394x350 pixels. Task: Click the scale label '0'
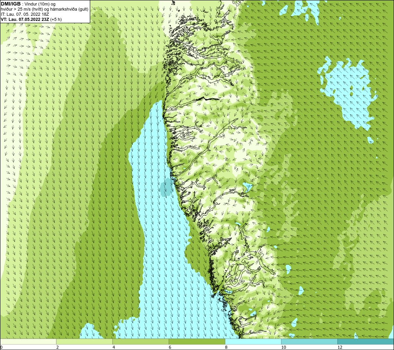point(1,347)
